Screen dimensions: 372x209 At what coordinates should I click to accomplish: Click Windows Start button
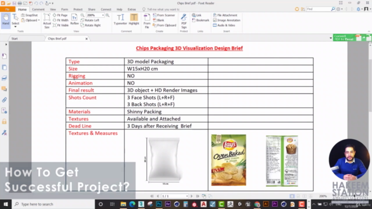tap(6, 204)
